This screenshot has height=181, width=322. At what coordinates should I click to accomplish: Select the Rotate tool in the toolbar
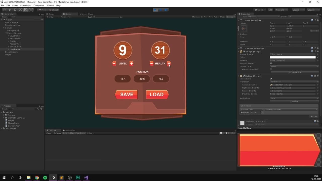coord(15,10)
